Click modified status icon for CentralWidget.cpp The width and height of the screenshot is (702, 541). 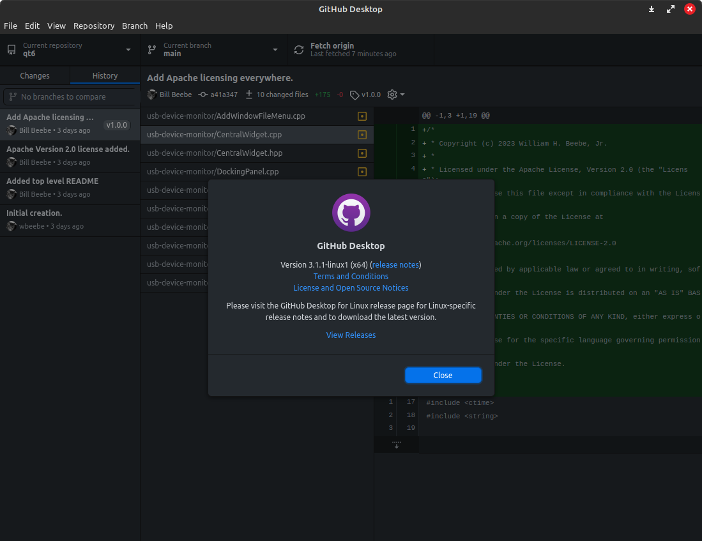(x=362, y=135)
